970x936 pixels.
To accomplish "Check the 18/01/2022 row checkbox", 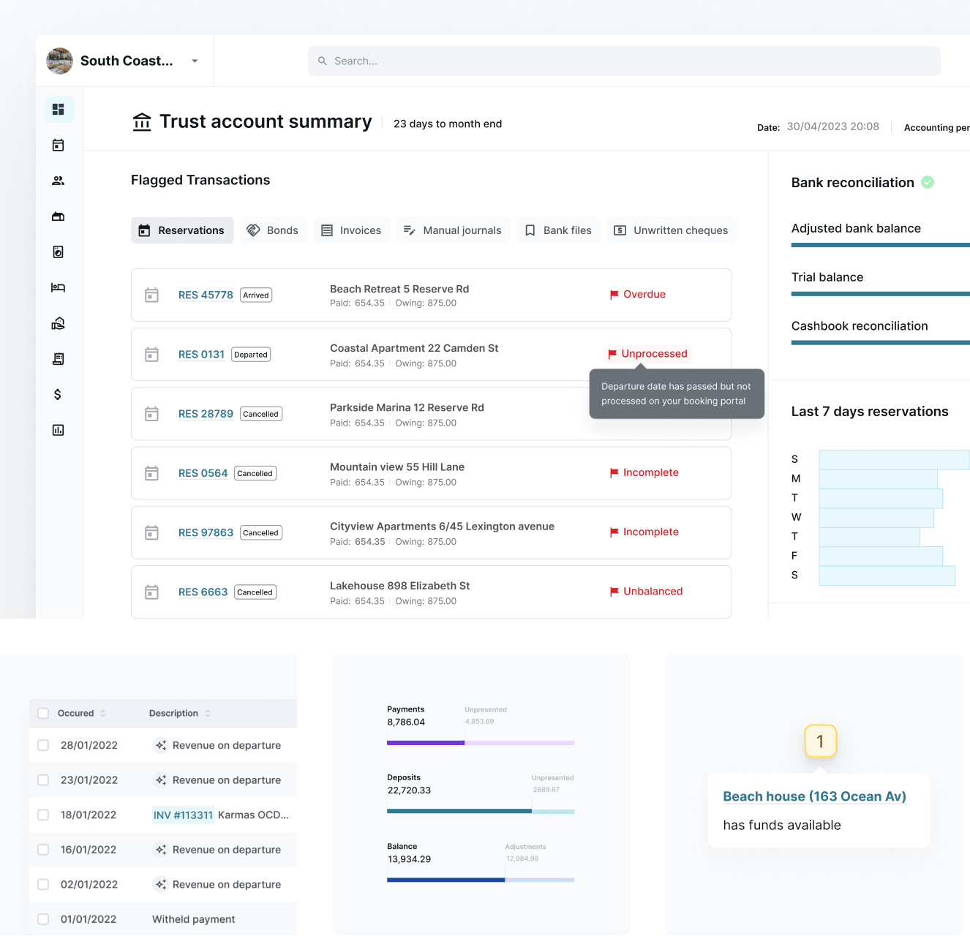I will [x=43, y=815].
